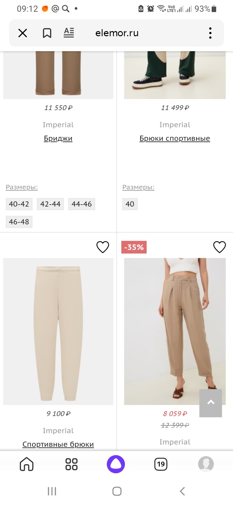233x505 pixels.
Task: Go to browser home screen
Action: [x=27, y=464]
